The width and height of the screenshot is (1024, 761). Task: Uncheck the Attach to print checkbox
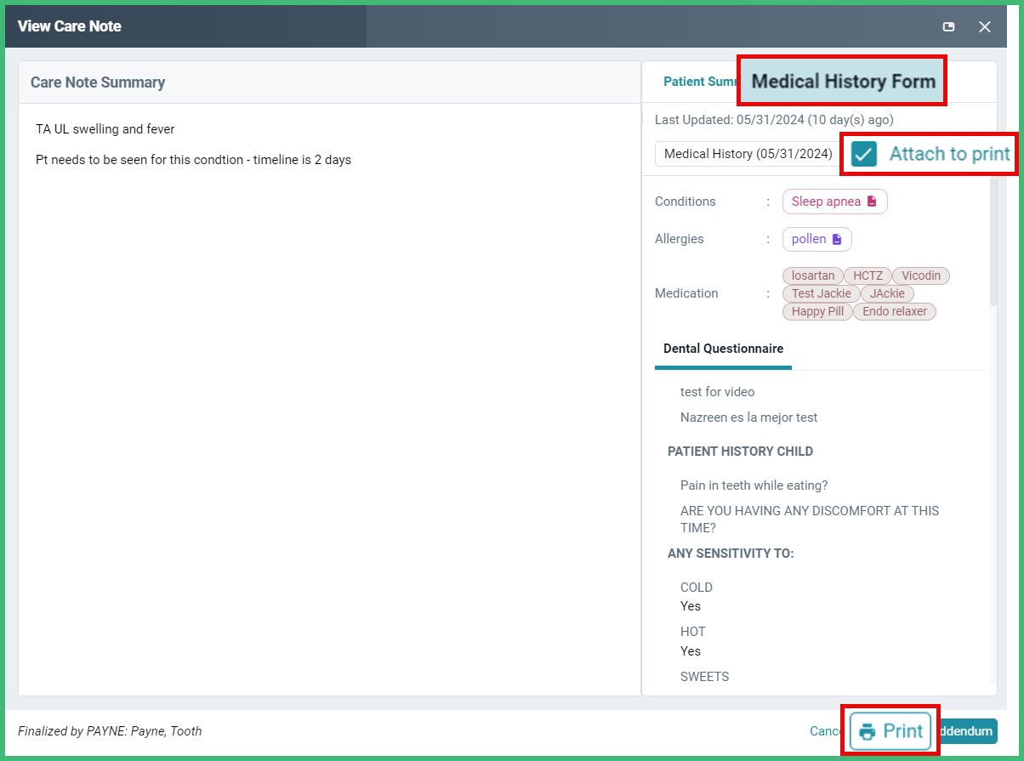pyautogui.click(x=865, y=153)
